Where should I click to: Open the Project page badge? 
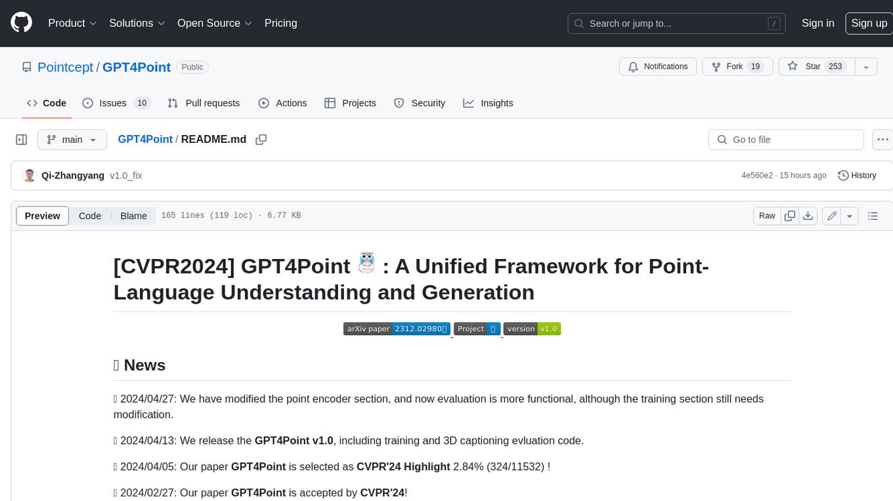pyautogui.click(x=477, y=329)
